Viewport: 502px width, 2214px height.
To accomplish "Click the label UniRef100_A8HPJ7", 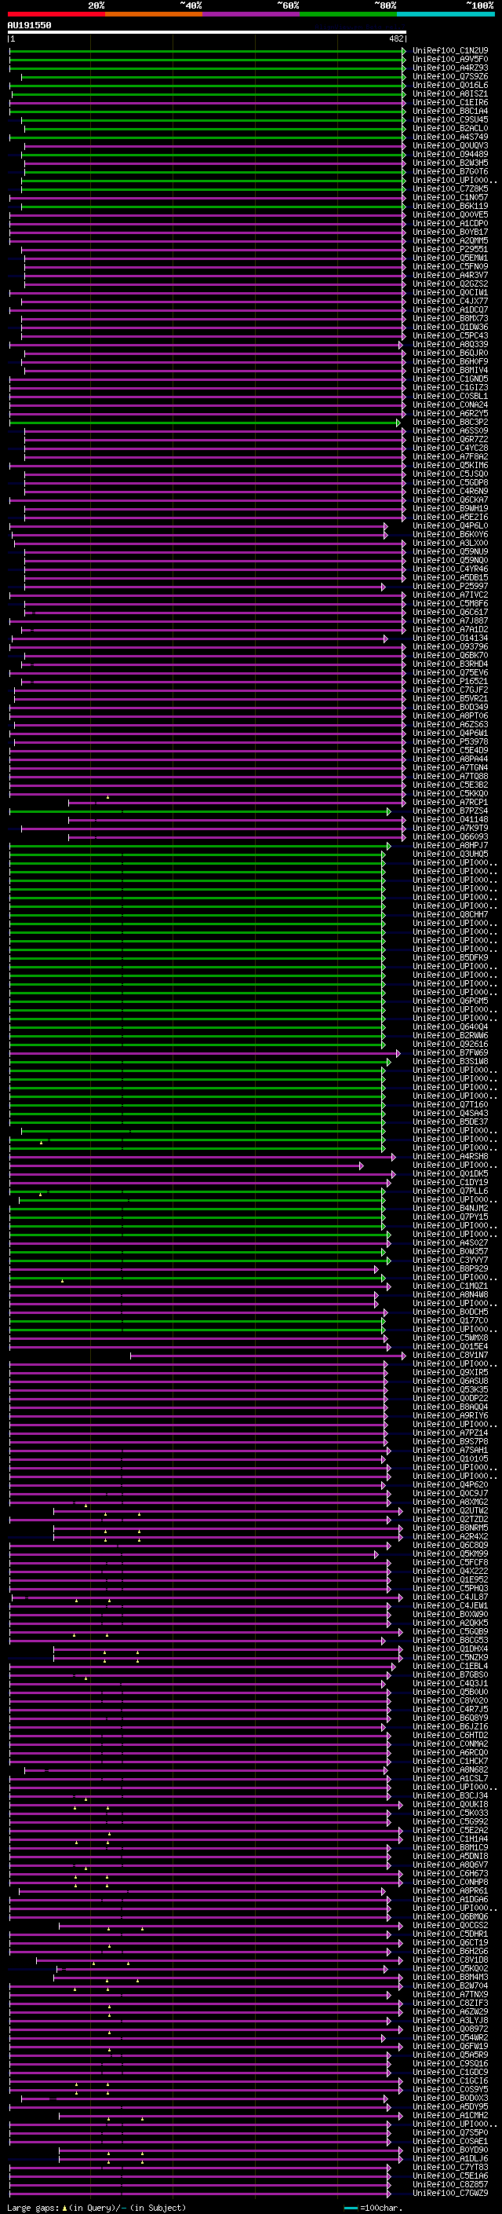I will tap(449, 845).
